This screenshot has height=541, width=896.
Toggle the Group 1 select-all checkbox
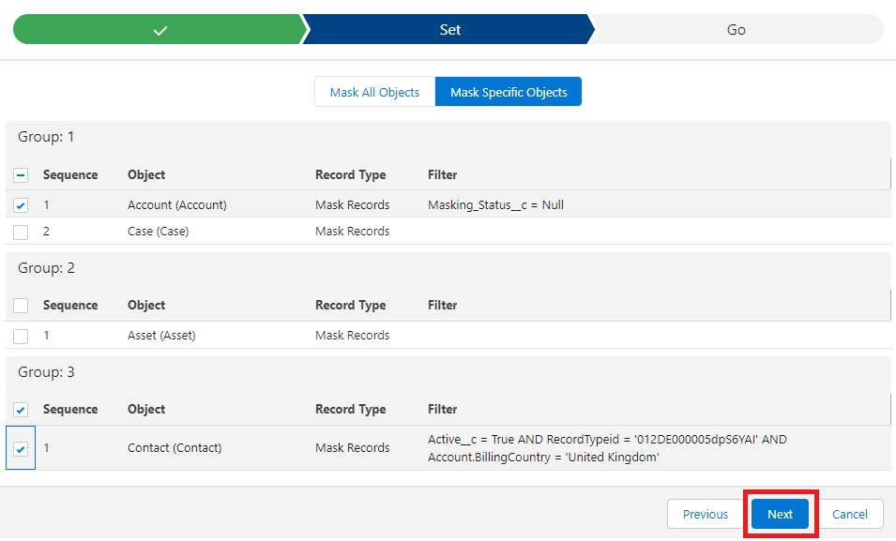21,175
